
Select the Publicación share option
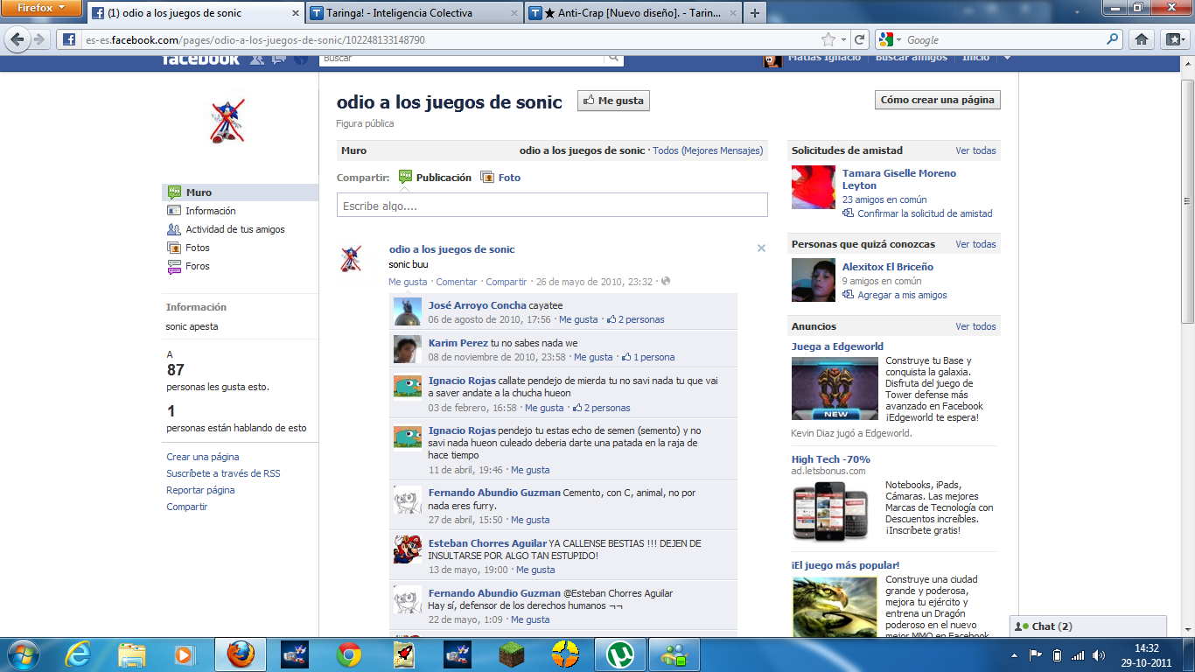[x=435, y=178]
